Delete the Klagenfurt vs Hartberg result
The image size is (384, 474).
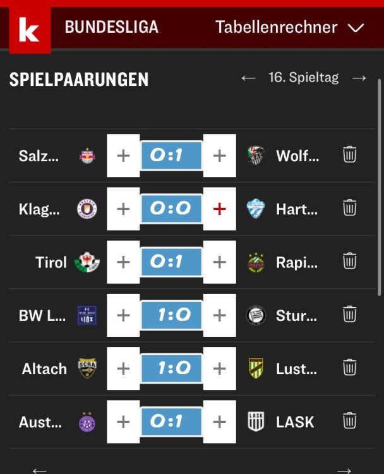pyautogui.click(x=350, y=208)
